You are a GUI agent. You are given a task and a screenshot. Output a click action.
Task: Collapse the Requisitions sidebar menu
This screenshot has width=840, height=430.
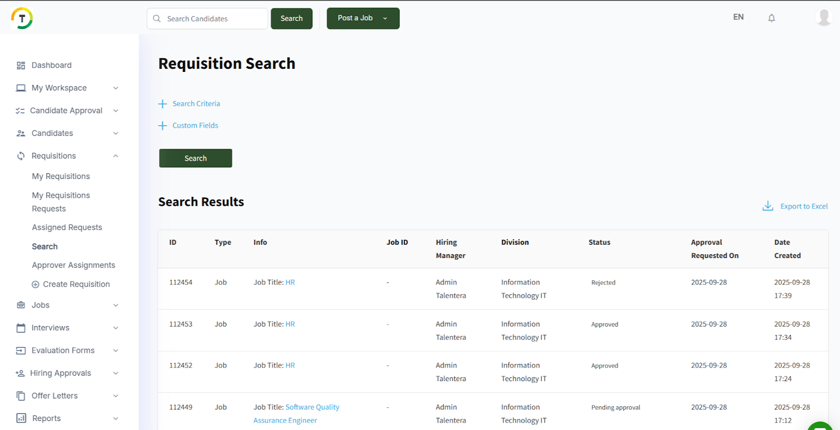click(x=115, y=156)
